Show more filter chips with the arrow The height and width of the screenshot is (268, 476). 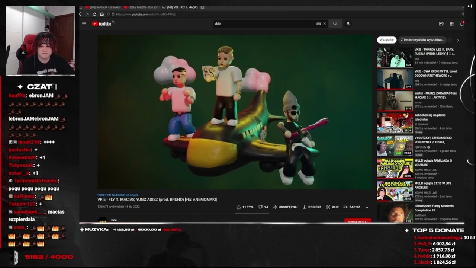coord(458,40)
